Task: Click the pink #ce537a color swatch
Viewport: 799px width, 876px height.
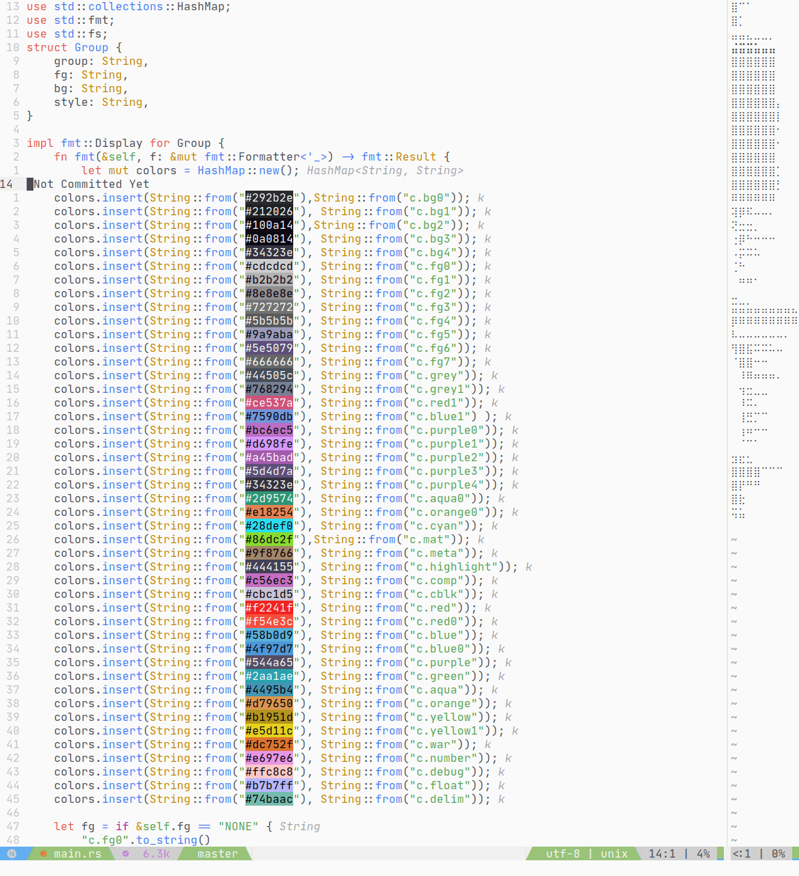Action: click(x=269, y=402)
